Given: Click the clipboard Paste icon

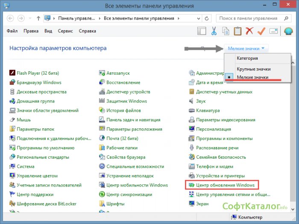Looking at the screenshot, I should tap(237, 31).
